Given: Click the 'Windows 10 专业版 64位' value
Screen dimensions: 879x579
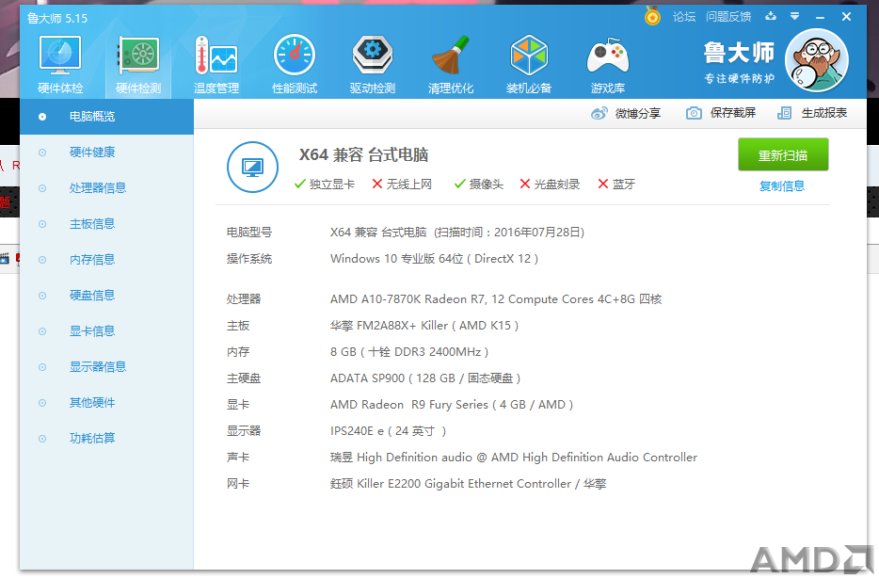Looking at the screenshot, I should (x=397, y=259).
